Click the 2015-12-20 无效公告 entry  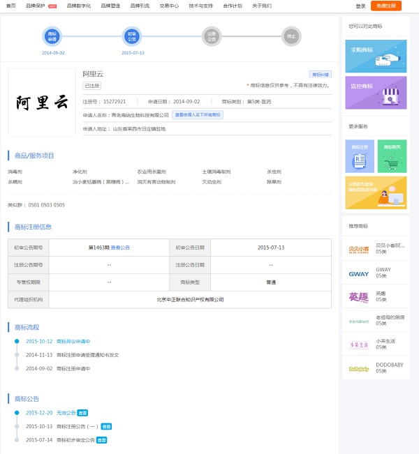click(x=51, y=413)
